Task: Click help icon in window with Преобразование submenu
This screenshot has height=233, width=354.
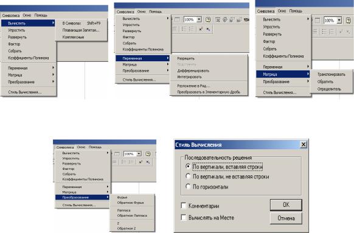Action: (148, 154)
